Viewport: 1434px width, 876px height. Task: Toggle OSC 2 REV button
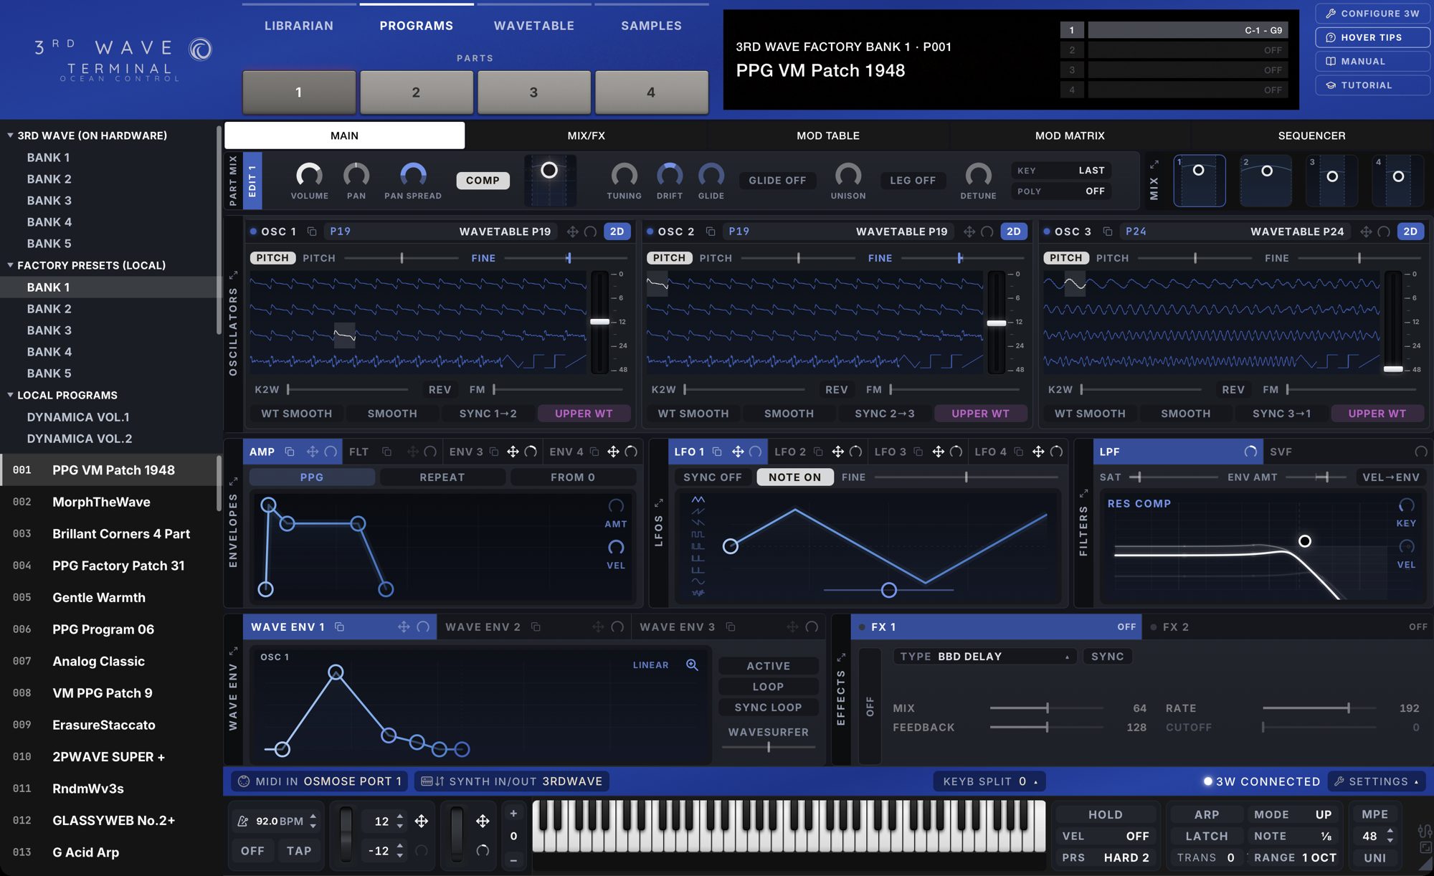(x=837, y=389)
